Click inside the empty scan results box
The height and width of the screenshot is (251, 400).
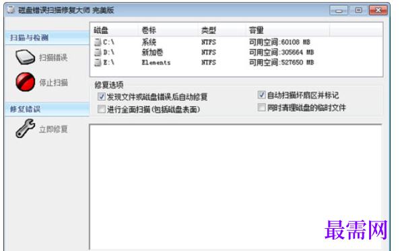[236, 187]
